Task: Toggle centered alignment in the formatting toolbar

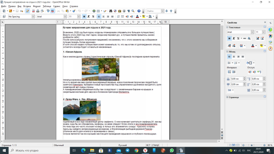Action: (x=104, y=16)
